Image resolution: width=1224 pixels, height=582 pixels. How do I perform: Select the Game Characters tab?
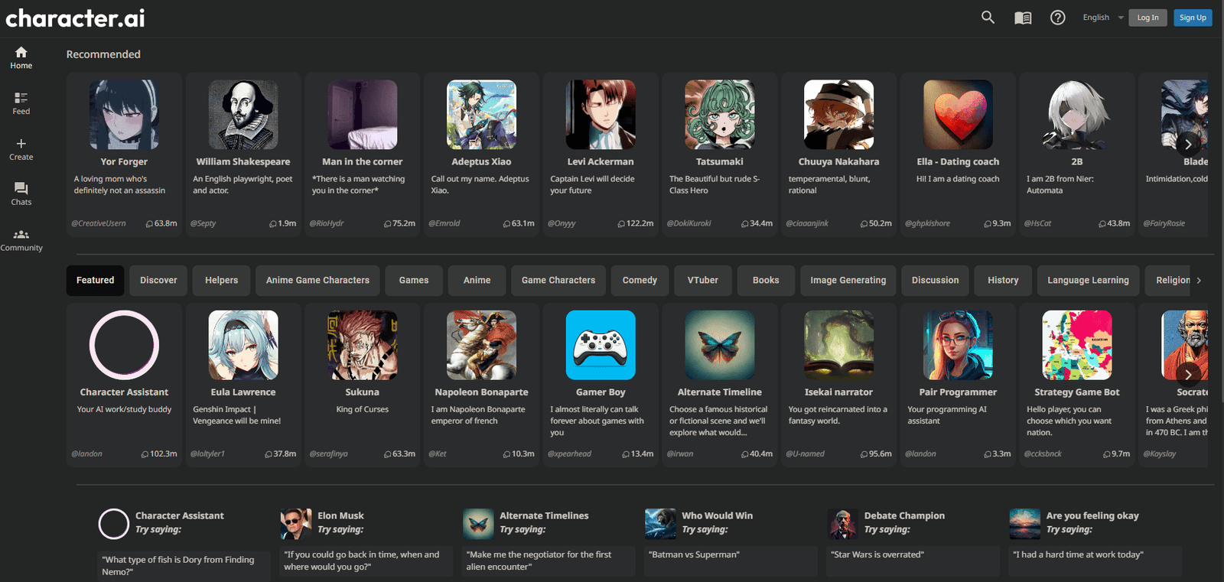[558, 281]
